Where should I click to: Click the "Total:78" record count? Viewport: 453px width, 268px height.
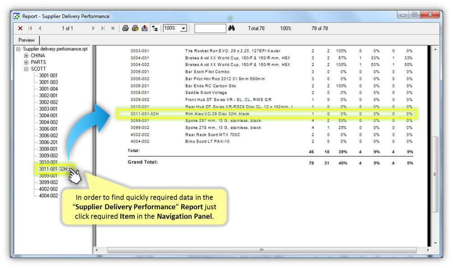256,28
